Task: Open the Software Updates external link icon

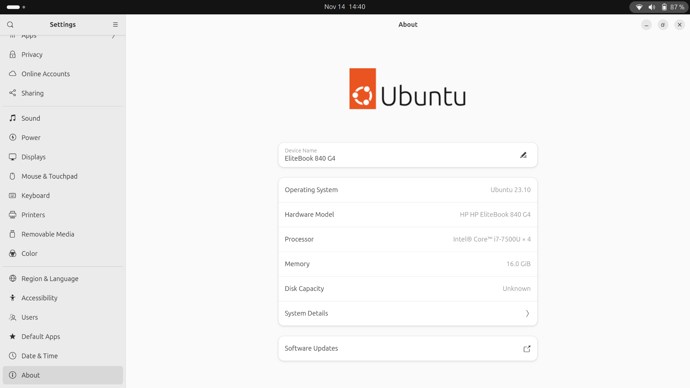Action: [x=527, y=349]
